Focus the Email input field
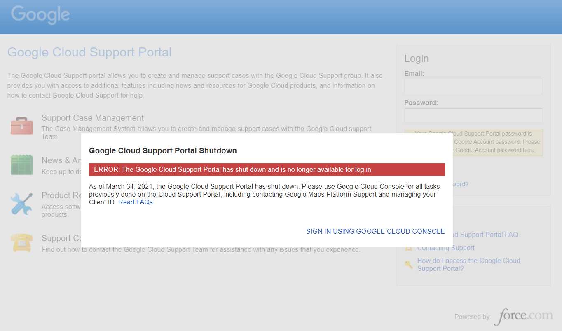Viewport: 562px width, 331px height. (473, 86)
